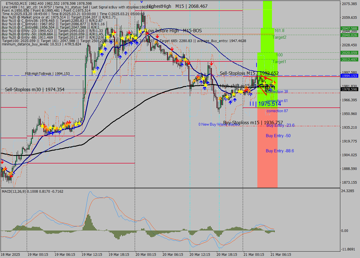Image resolution: width=360 pixels, height=258 pixels.
Task: Select the red down arrow at the far left chart edge
Action: (2, 162)
